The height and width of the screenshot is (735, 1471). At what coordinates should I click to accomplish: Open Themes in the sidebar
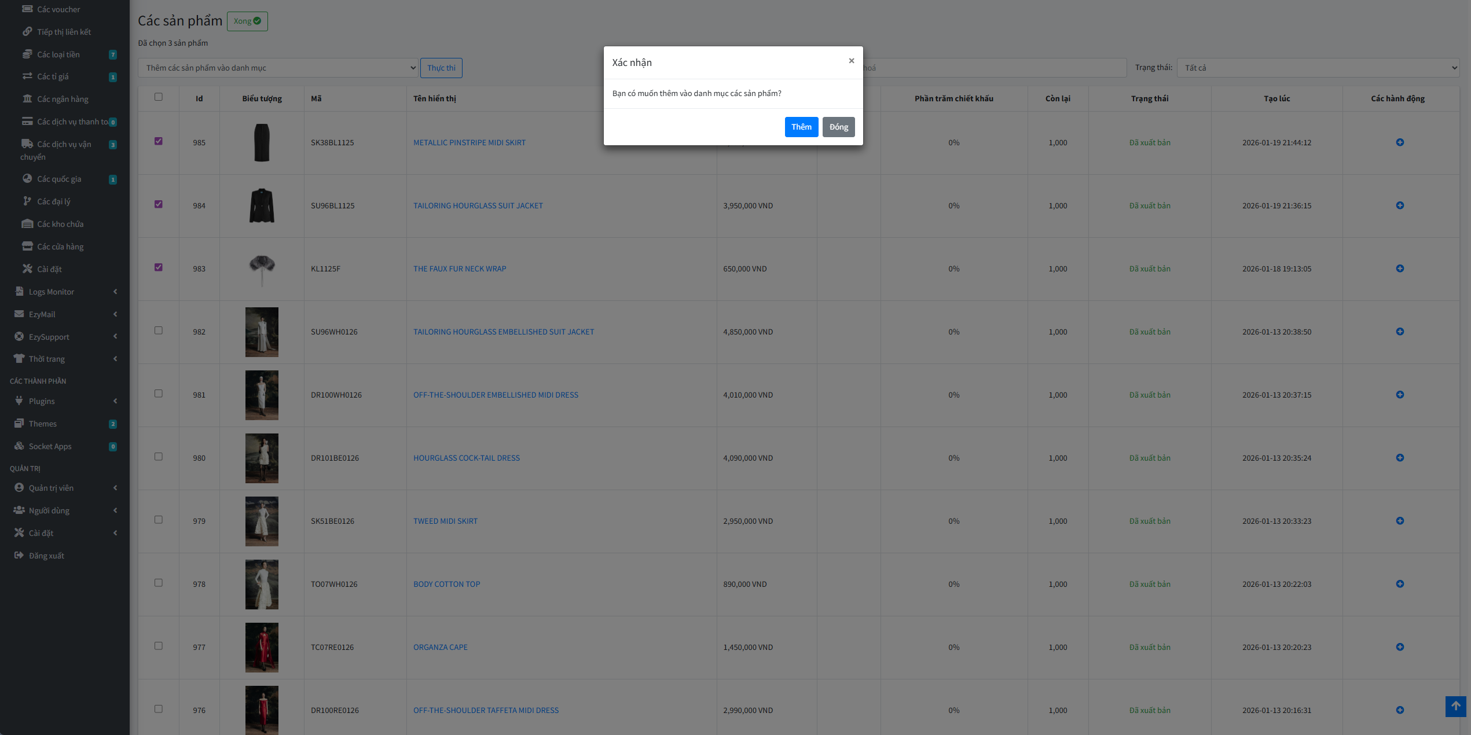tap(43, 424)
